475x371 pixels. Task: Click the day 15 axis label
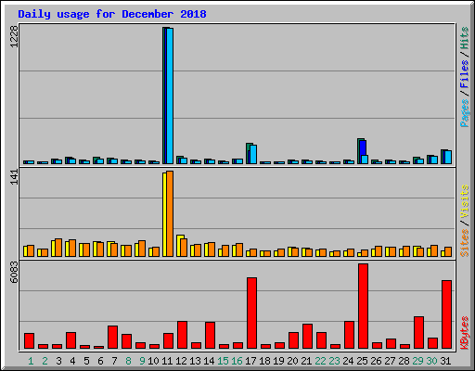(223, 361)
